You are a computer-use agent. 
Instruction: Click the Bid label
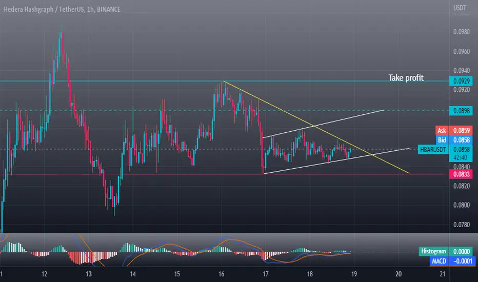442,140
